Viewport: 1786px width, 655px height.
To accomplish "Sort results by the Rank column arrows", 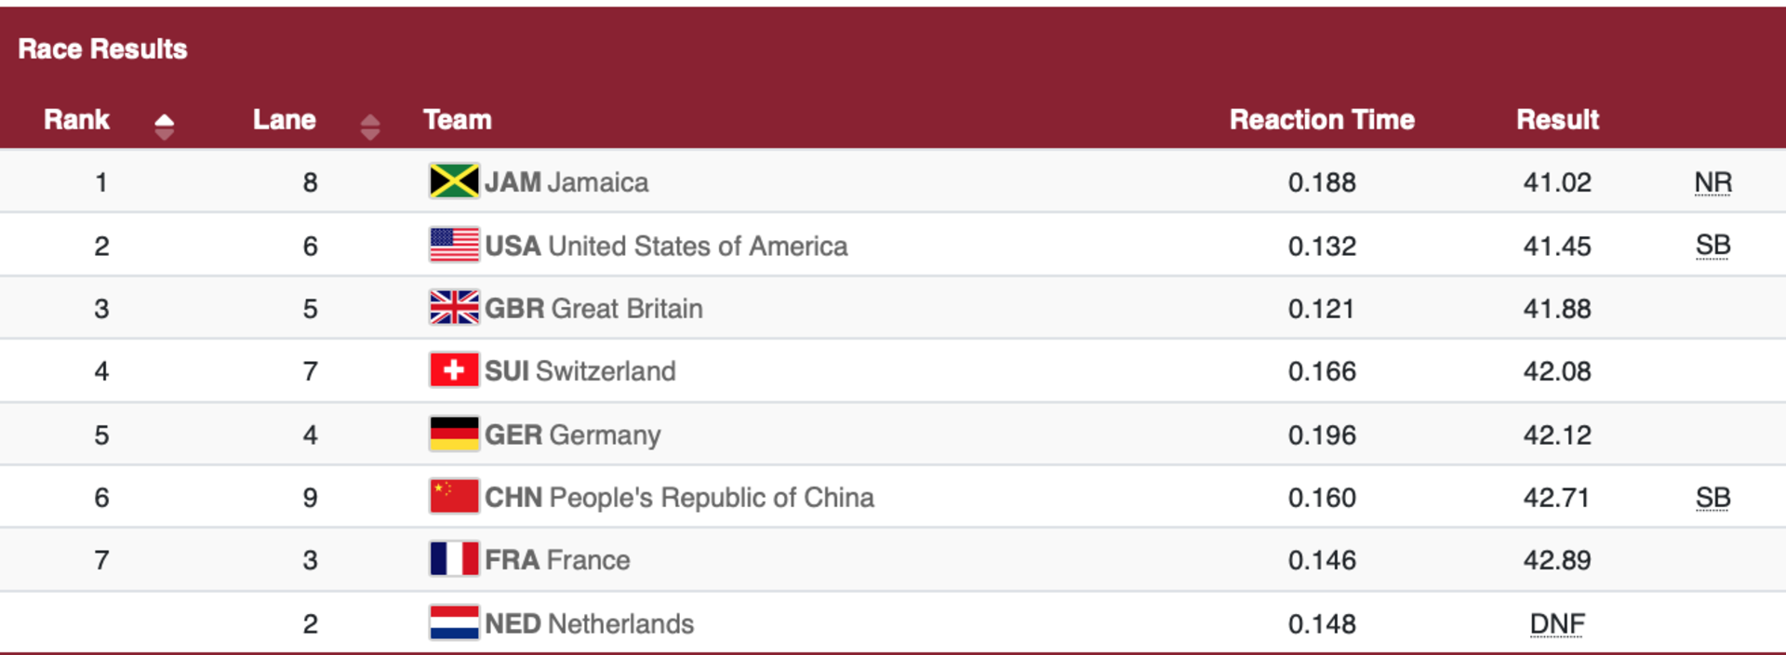I will [165, 127].
